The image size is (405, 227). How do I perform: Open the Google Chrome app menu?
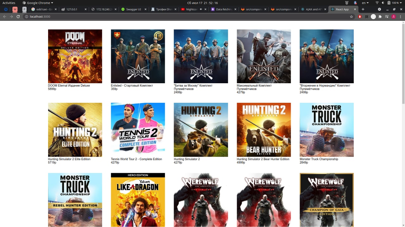coord(38,3)
